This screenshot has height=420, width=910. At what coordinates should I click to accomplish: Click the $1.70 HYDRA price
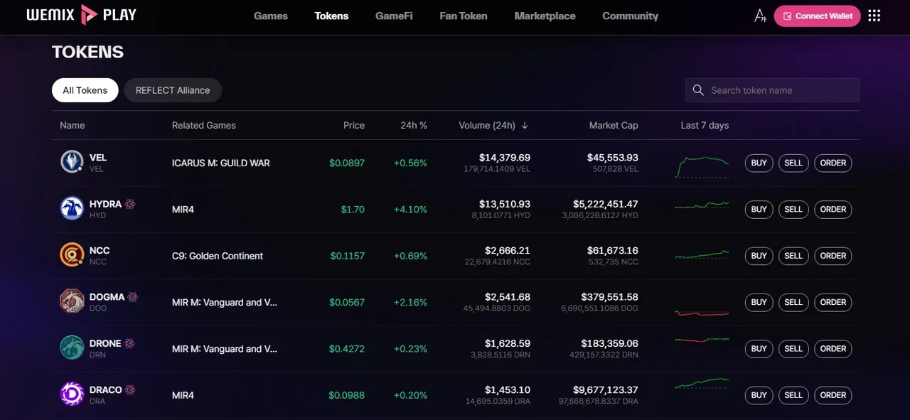pos(353,210)
